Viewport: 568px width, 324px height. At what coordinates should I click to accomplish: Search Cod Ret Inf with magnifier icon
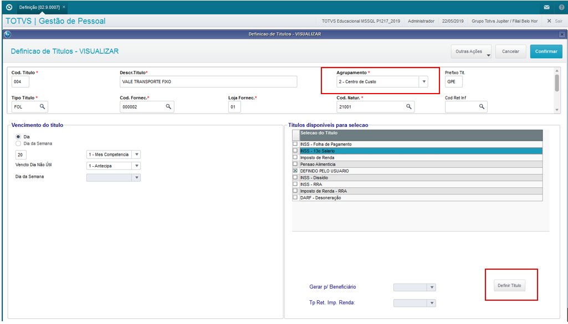click(x=482, y=106)
